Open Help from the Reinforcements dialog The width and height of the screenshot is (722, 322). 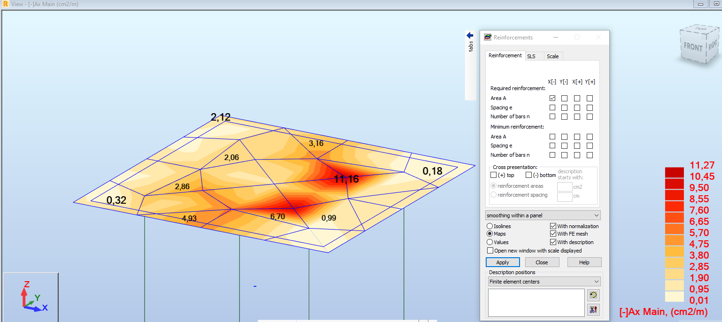pos(584,262)
